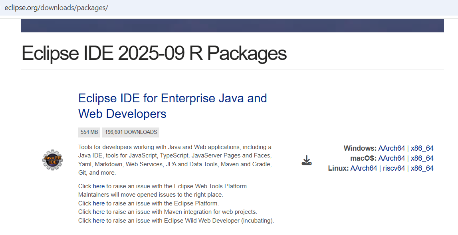This screenshot has width=458, height=235.
Task: Click the 196,601 DOWNLOADS badge
Action: pos(131,132)
